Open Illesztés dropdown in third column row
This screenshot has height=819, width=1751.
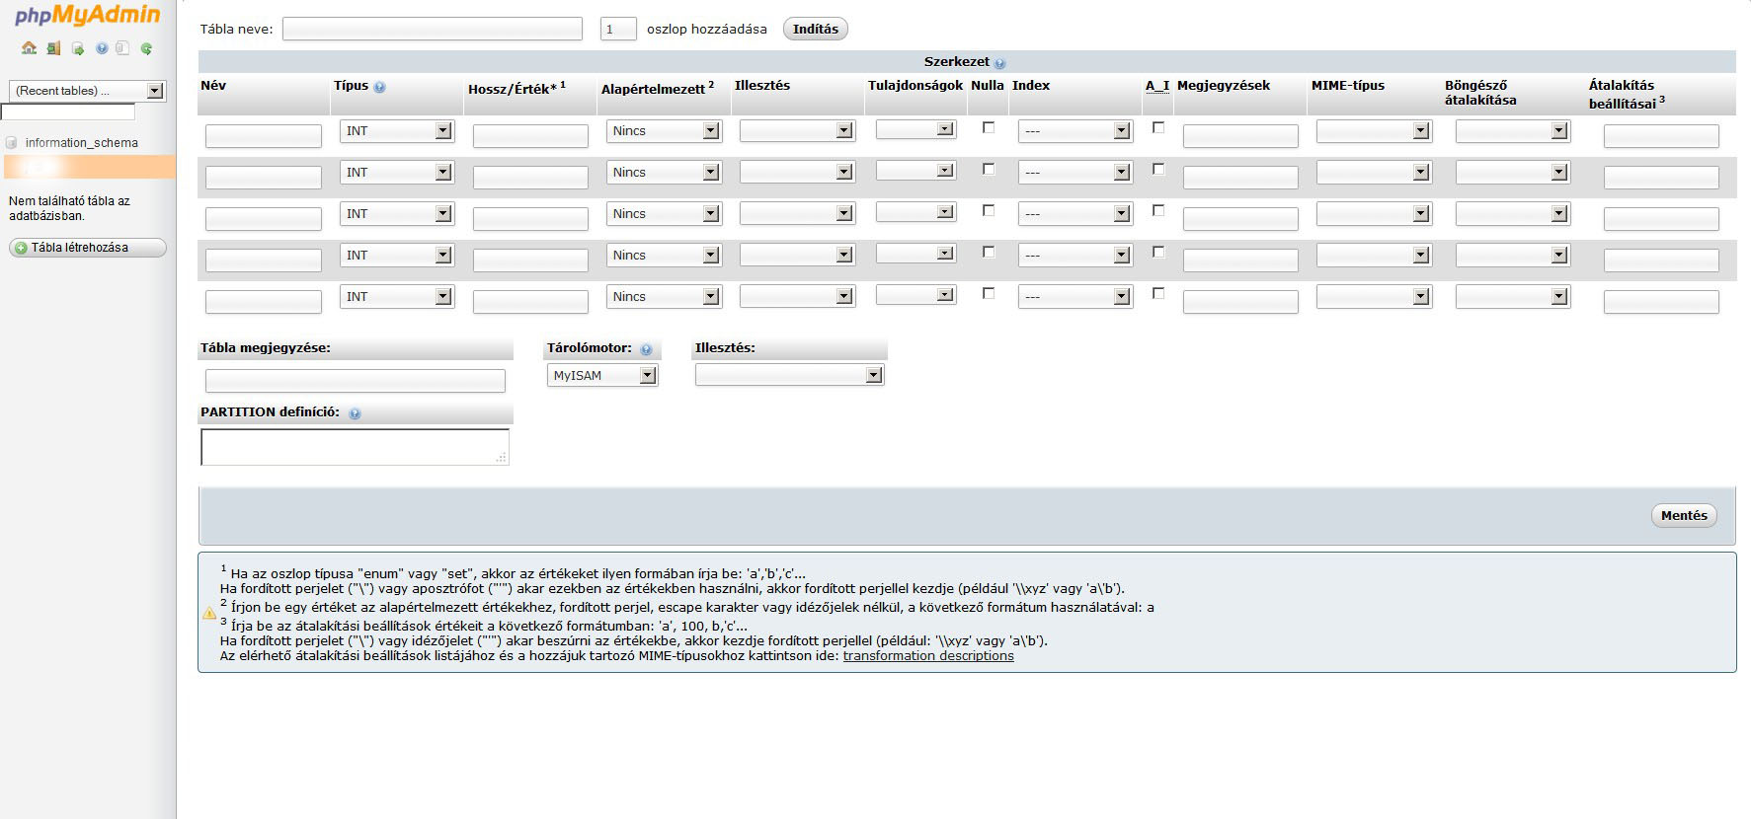pos(797,213)
